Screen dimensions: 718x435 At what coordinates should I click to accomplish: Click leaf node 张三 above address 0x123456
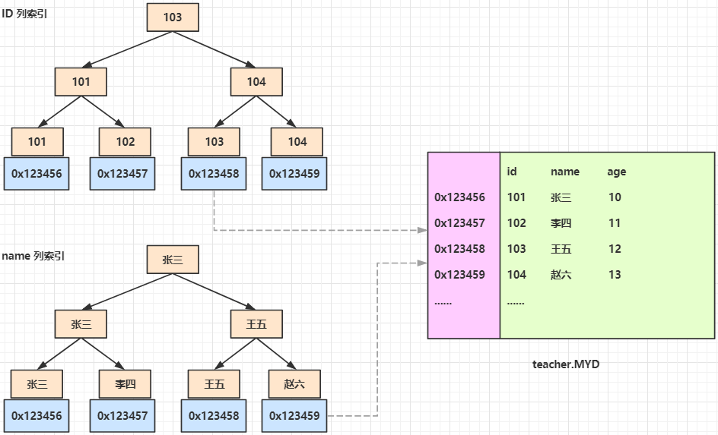point(37,384)
